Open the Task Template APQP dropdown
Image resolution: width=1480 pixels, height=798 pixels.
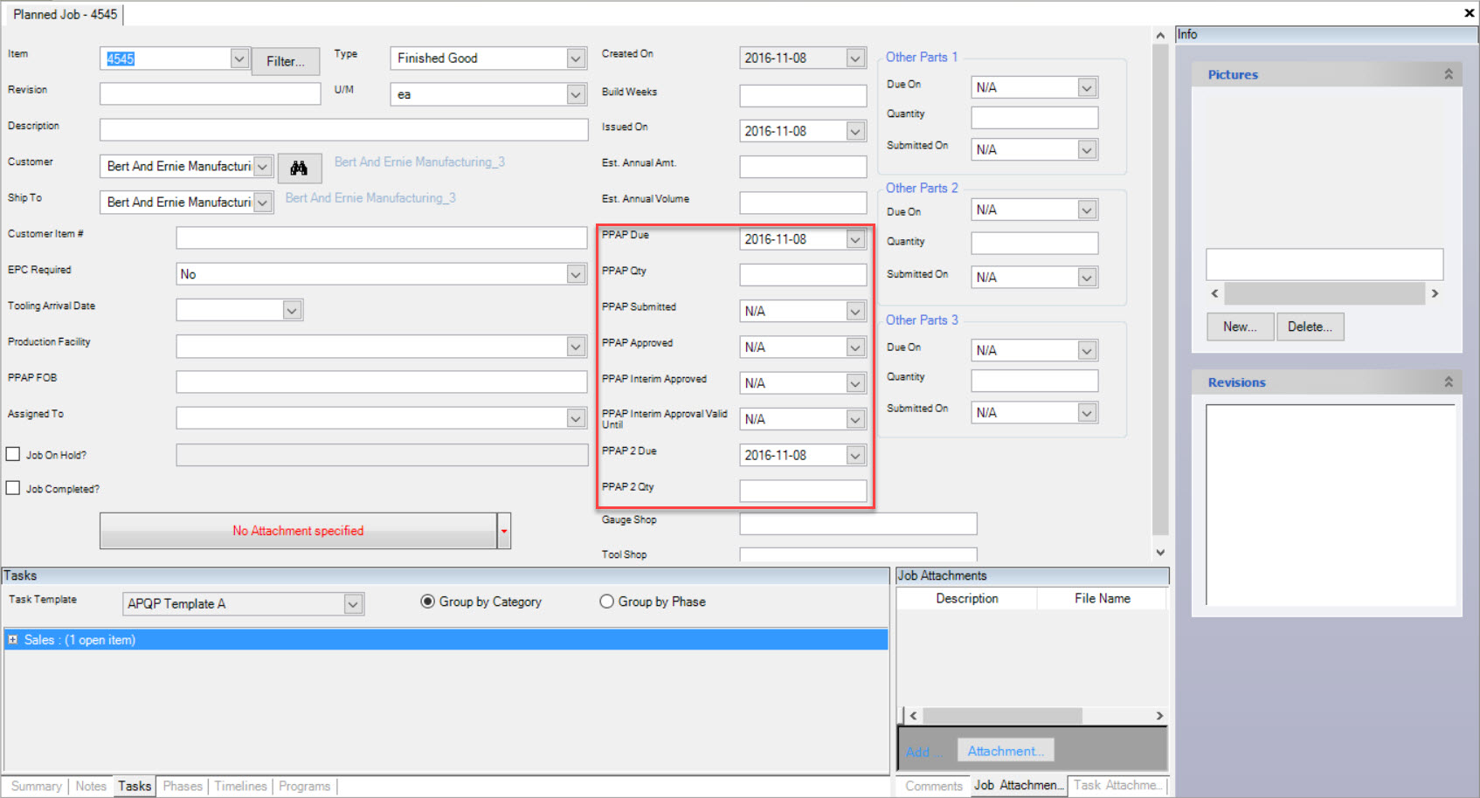click(353, 603)
